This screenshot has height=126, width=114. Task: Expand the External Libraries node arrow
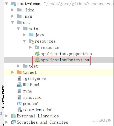(6, 116)
